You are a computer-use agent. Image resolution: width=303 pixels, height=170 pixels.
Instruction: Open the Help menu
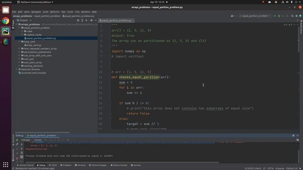(94, 12)
